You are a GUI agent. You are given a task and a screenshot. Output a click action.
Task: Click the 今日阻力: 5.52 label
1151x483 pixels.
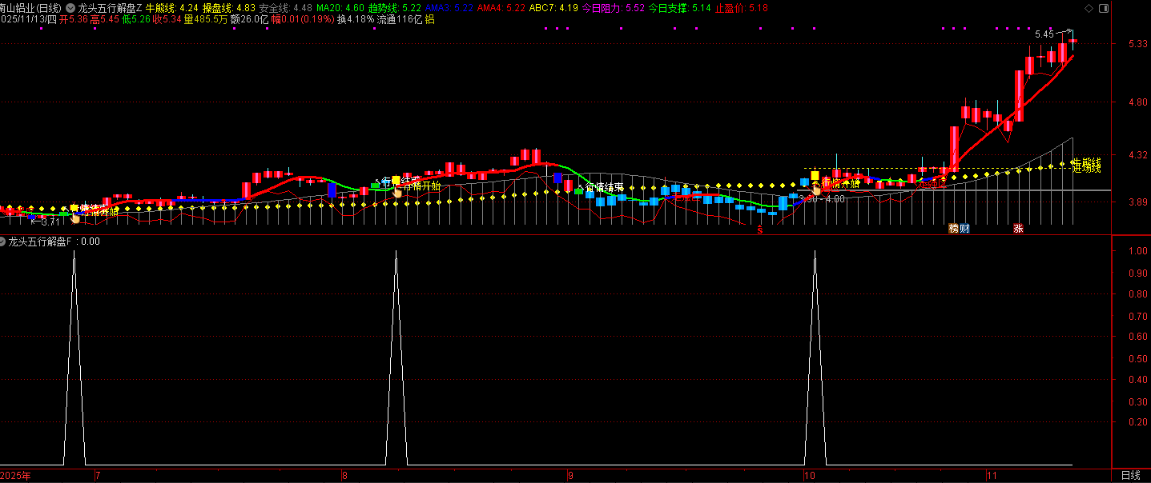[612, 7]
